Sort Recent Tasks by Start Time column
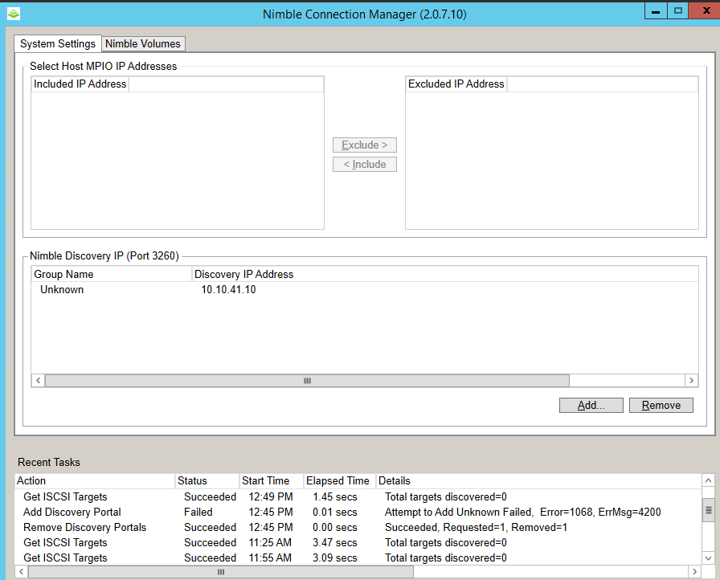The width and height of the screenshot is (720, 580). click(x=272, y=480)
